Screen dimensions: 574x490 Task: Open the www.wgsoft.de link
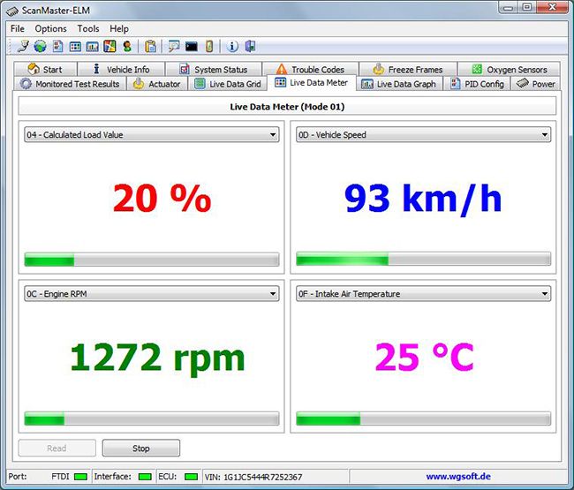coord(458,477)
